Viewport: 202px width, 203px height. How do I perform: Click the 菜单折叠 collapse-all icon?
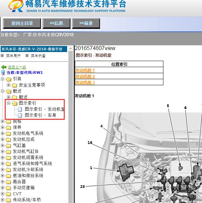click(x=27, y=56)
